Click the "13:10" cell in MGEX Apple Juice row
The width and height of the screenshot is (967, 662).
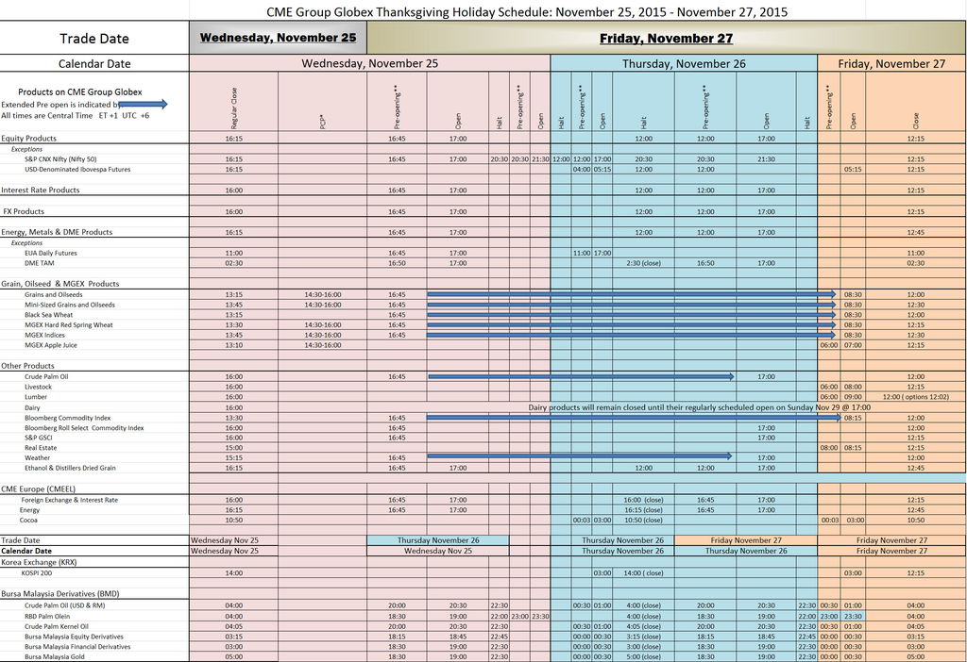(x=234, y=345)
